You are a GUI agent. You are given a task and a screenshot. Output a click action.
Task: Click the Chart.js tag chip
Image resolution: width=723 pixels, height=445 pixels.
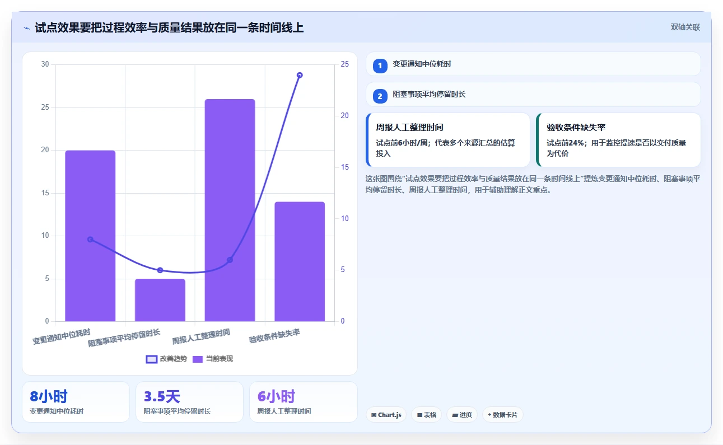(x=386, y=415)
